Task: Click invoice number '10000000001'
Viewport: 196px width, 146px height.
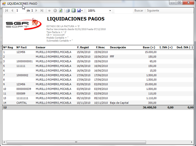Action: [x=25, y=61]
